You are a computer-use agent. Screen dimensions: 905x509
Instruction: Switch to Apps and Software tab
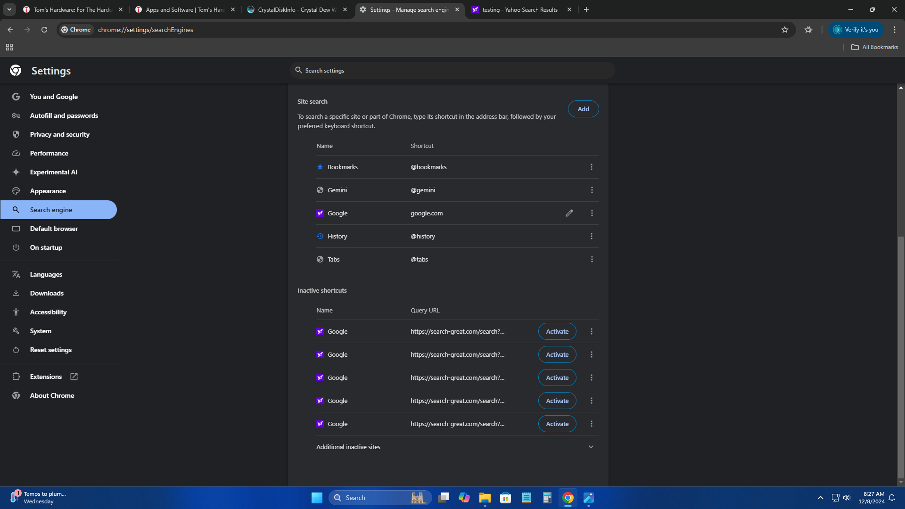[185, 9]
